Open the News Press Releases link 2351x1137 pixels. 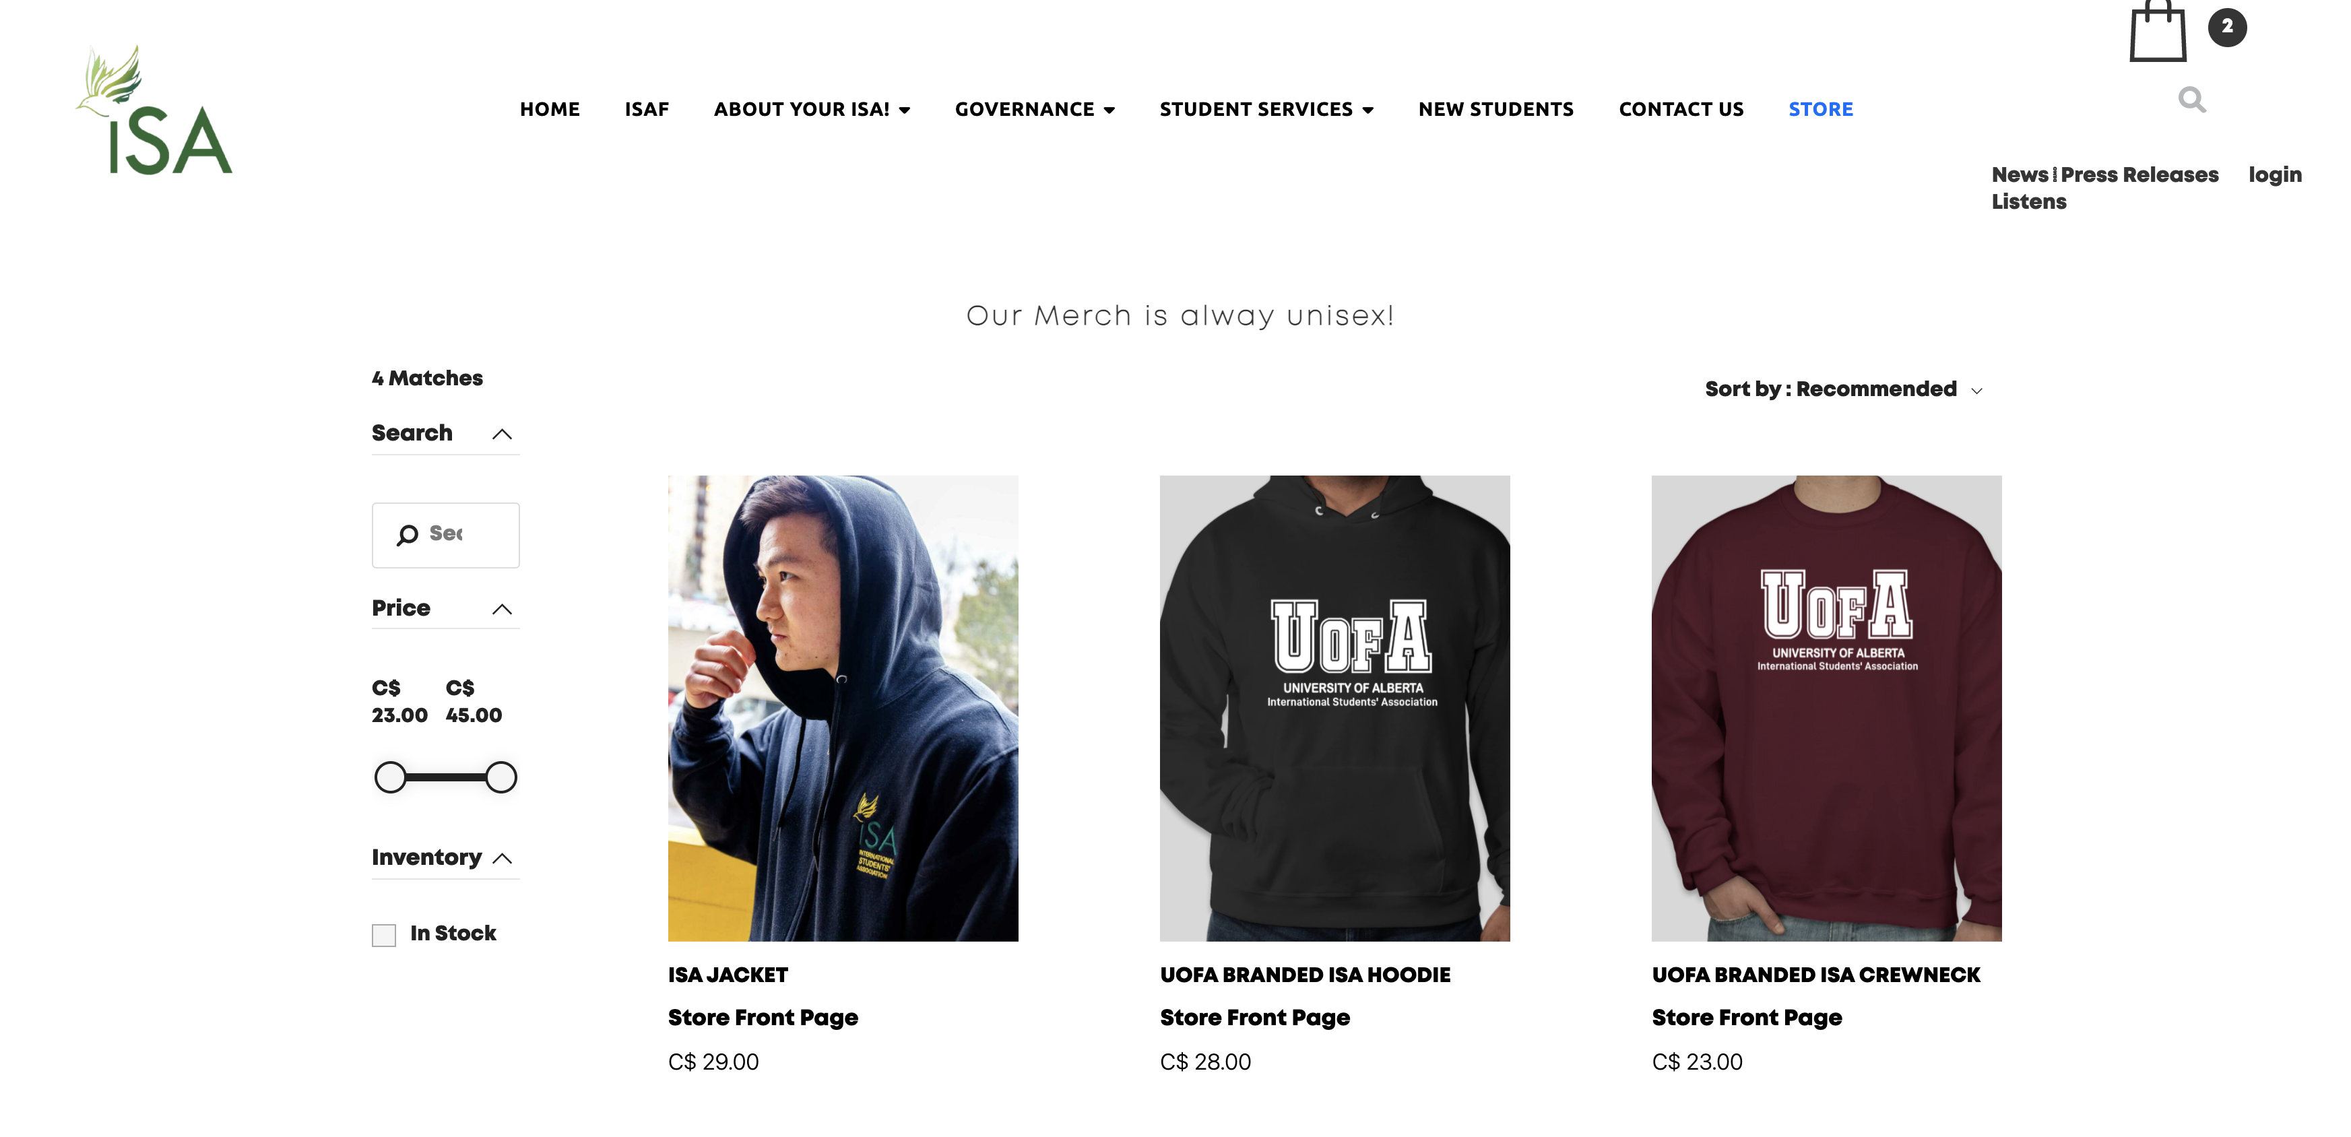click(x=2104, y=174)
